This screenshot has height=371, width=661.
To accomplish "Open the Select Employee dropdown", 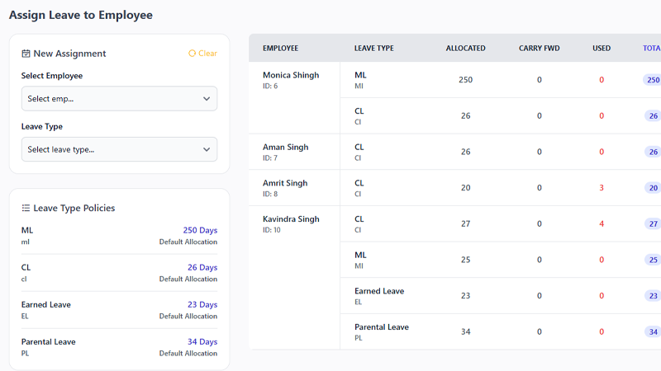I will coord(119,99).
